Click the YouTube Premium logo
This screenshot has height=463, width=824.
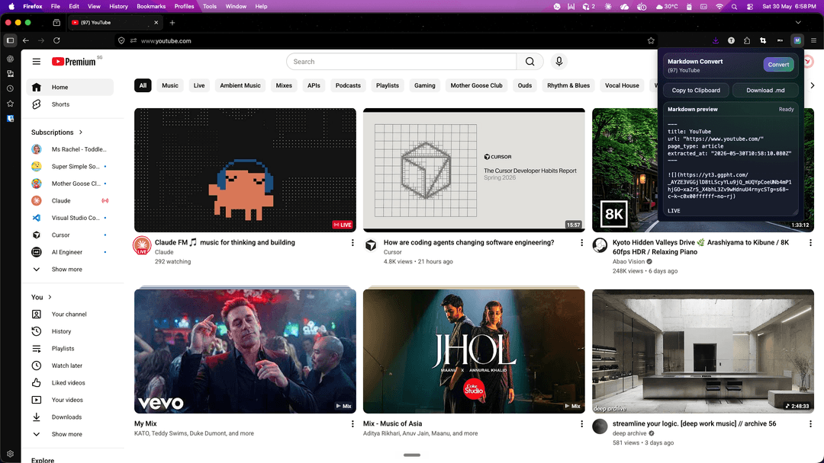(x=74, y=62)
